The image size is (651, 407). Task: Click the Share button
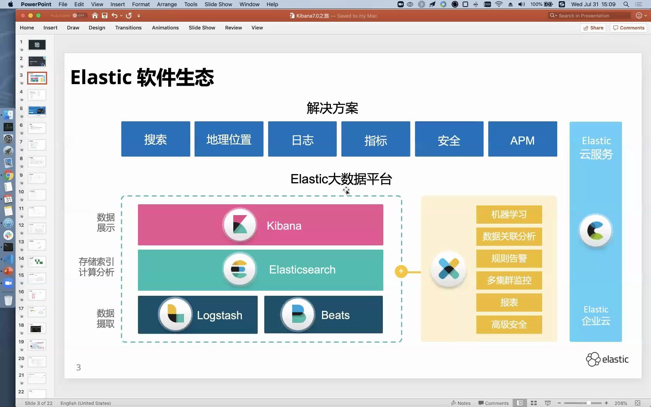pyautogui.click(x=594, y=28)
